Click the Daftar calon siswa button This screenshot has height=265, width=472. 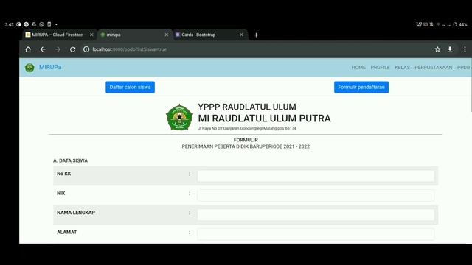point(130,87)
